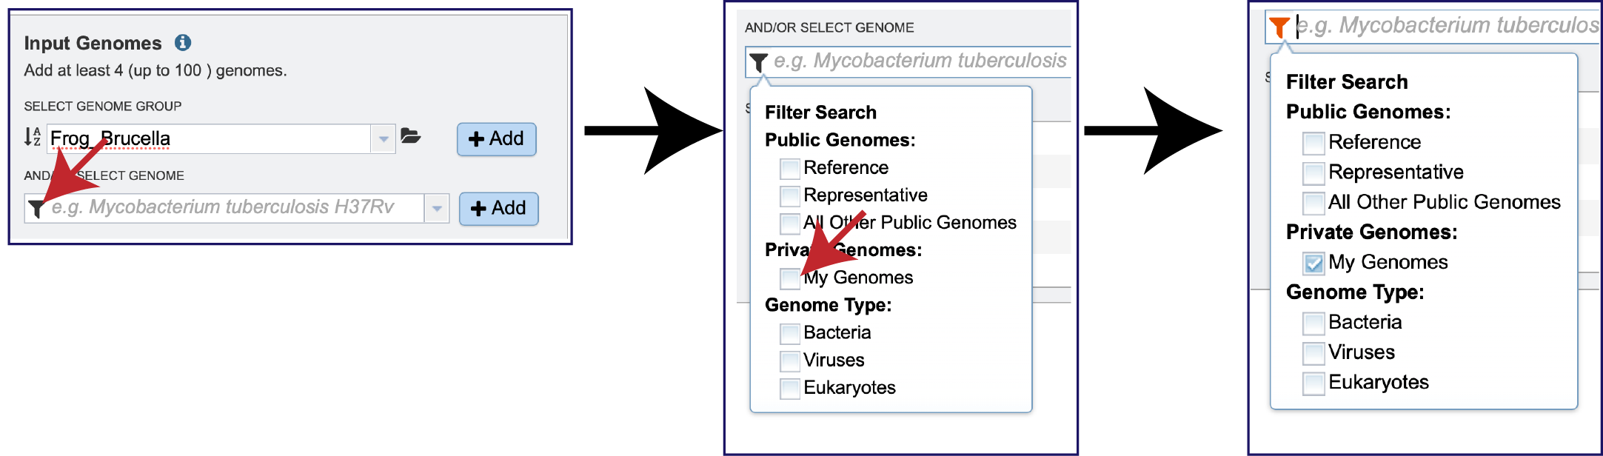Image resolution: width=1603 pixels, height=456 pixels.
Task: Click Add beside the Select Genome field
Action: [499, 208]
